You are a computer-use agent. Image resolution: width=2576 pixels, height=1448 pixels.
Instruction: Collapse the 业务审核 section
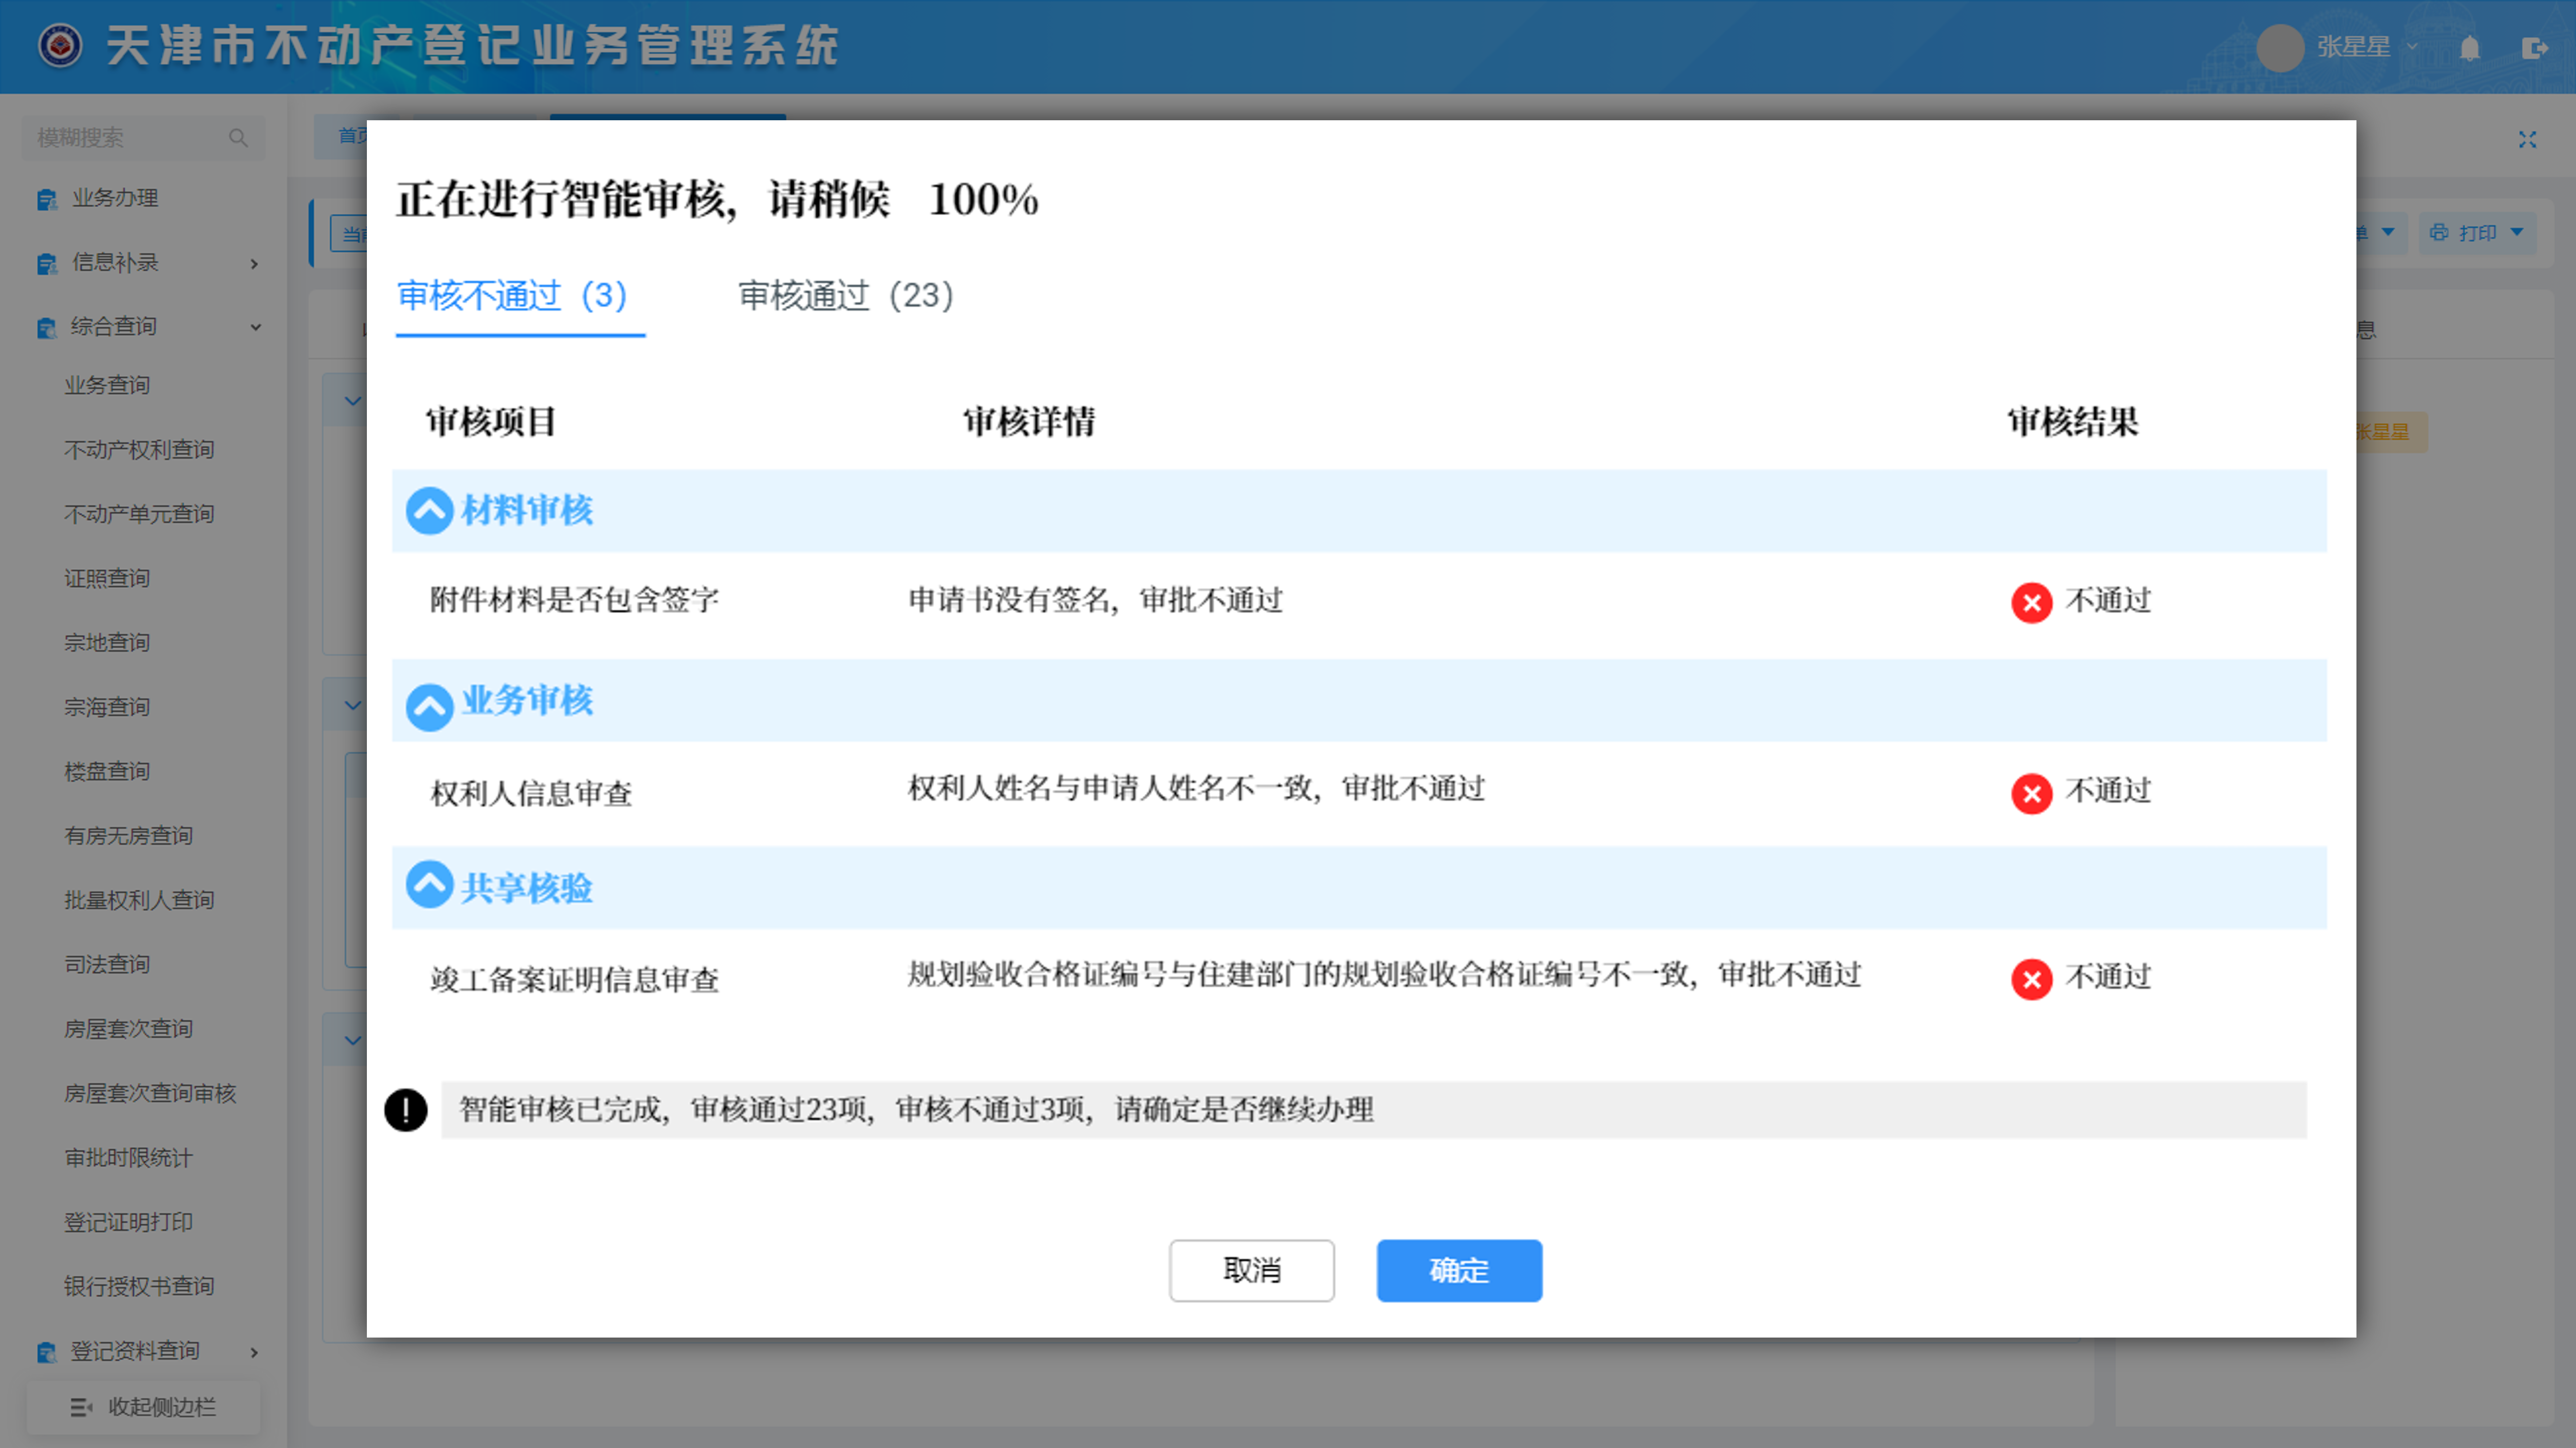(429, 705)
